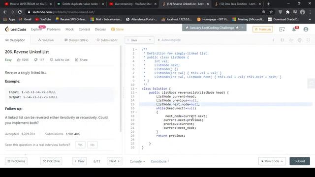
Task: Click the thumbs down dislike icon
Action: pos(36,60)
